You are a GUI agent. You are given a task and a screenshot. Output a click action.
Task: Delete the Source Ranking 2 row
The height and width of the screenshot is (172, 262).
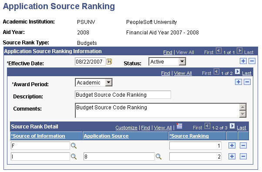243,156
